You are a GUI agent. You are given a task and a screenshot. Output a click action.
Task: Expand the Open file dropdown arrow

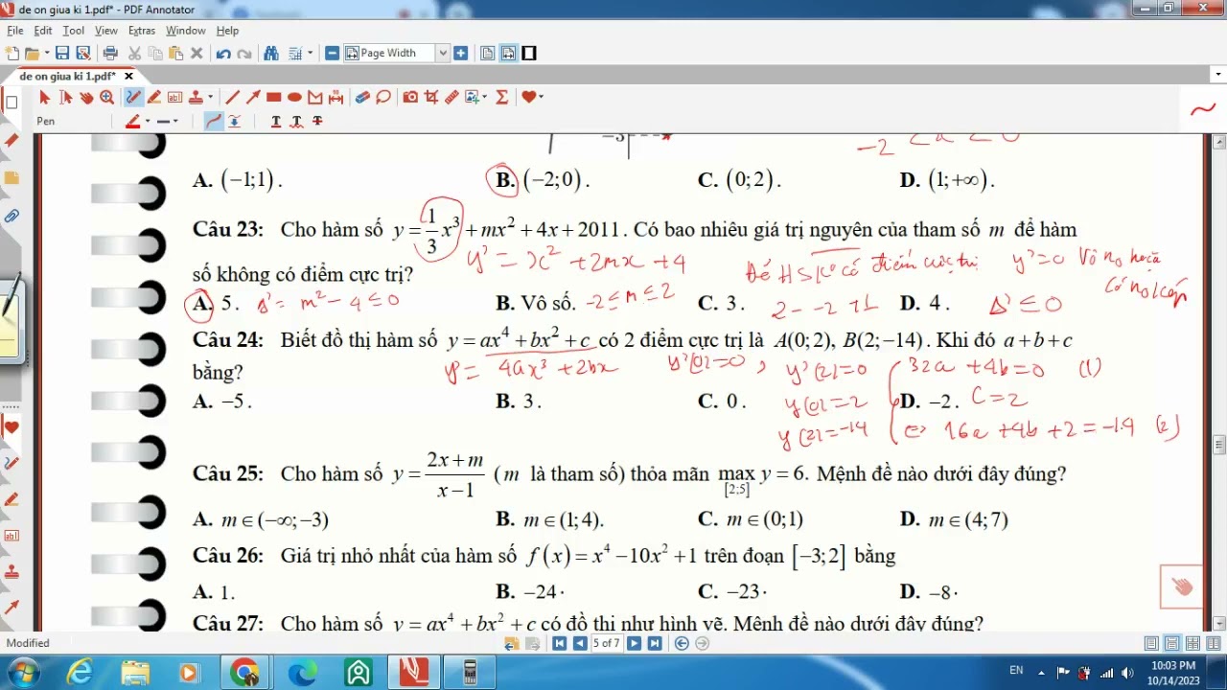click(46, 54)
